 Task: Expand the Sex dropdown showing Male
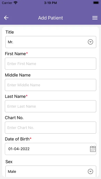click(51, 172)
